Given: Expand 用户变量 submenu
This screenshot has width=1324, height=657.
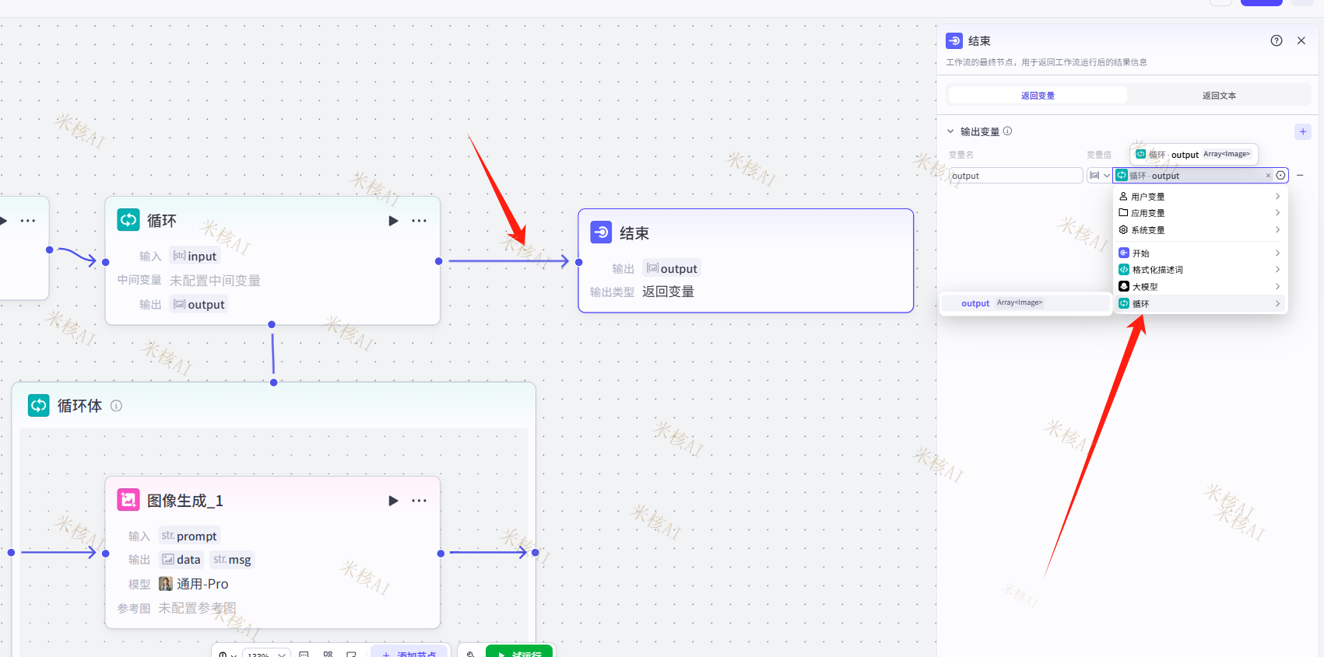Looking at the screenshot, I should coord(1200,197).
